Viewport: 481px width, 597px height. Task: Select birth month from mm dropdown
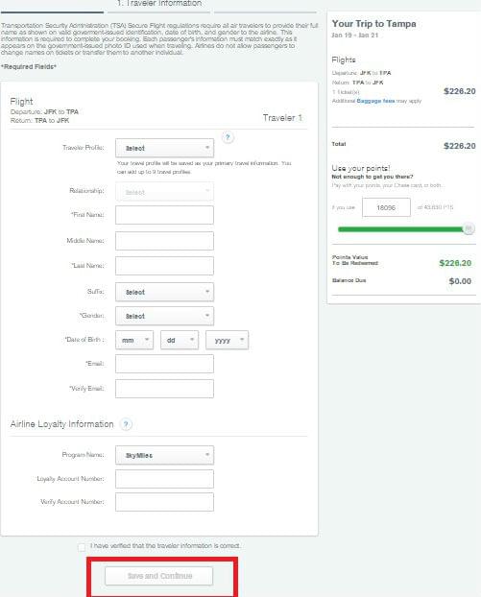(134, 340)
